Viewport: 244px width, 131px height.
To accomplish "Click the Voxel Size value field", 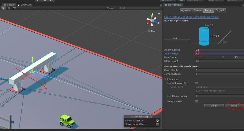I will tap(220, 87).
